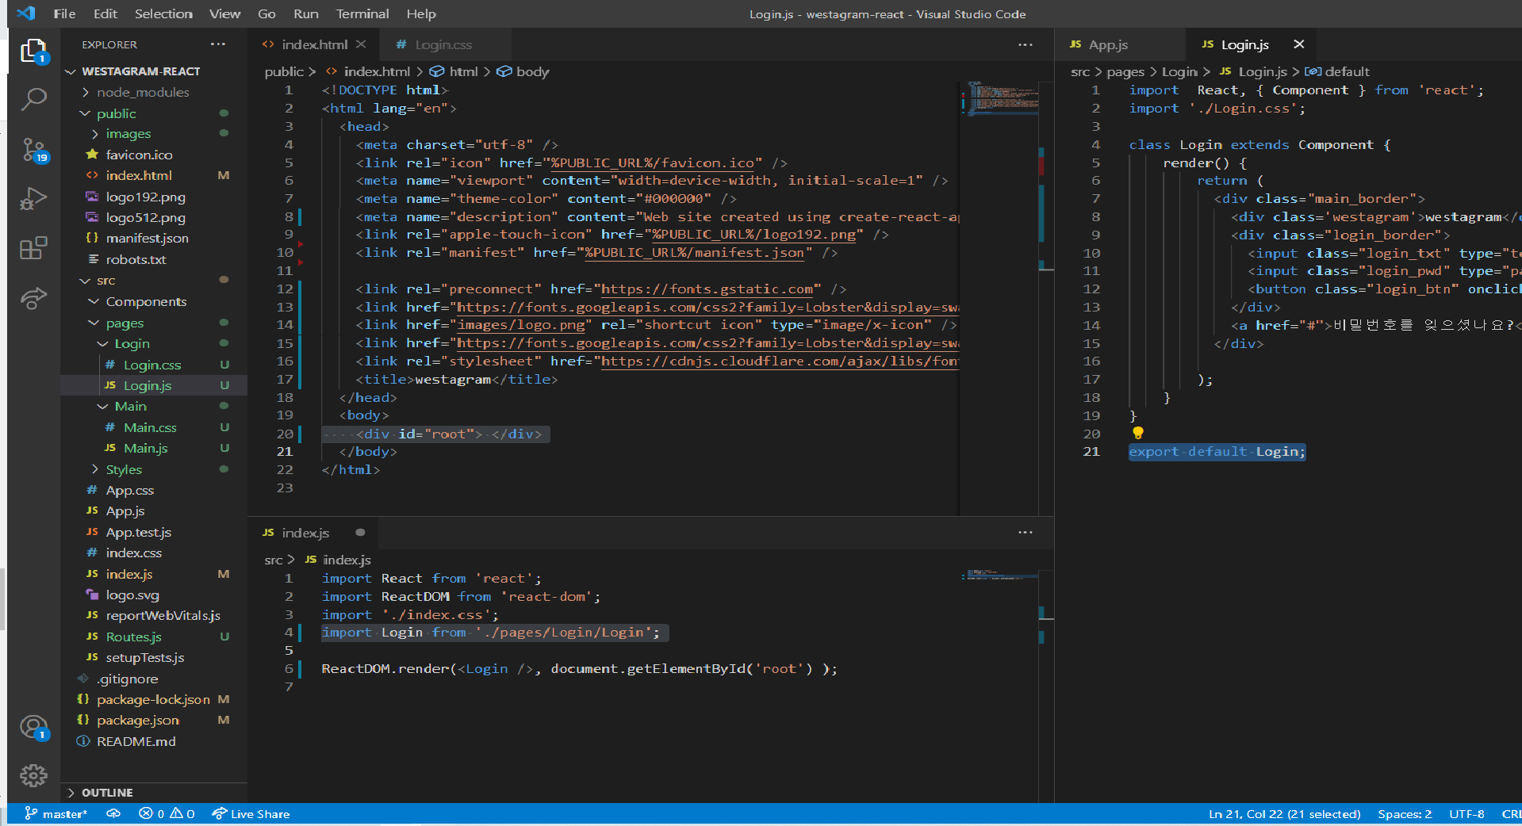Close the Login.js tab

pyautogui.click(x=1298, y=44)
